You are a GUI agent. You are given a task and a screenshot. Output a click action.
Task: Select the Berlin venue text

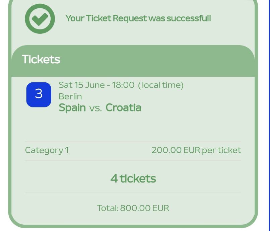click(x=70, y=96)
